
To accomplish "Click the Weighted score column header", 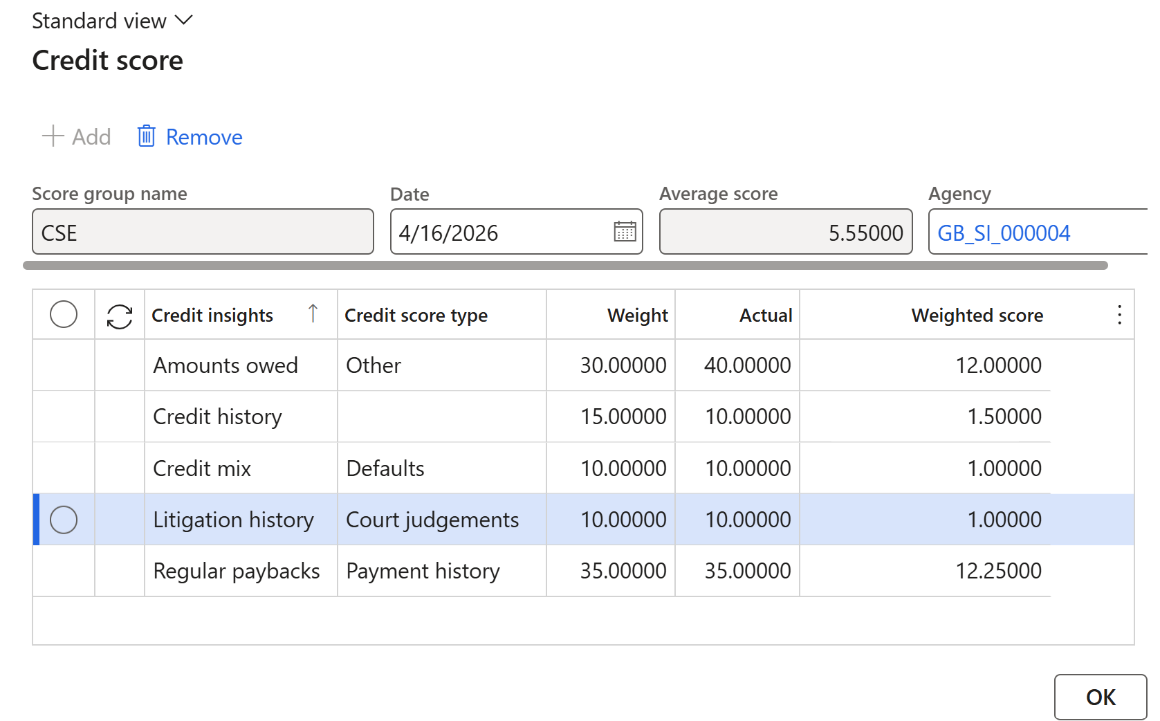I will click(x=976, y=316).
